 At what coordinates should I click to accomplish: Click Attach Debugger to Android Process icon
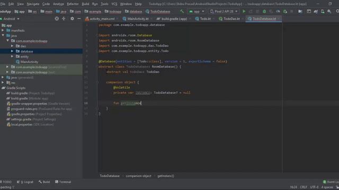(x=285, y=11)
